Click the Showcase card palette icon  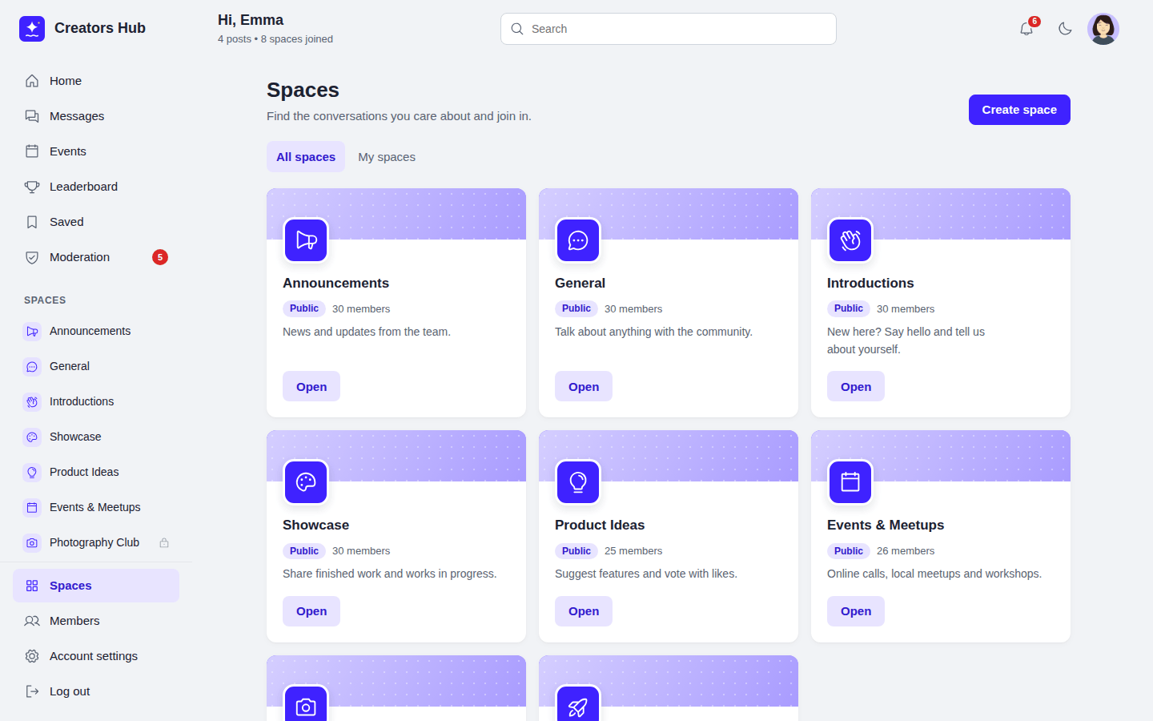306,482
